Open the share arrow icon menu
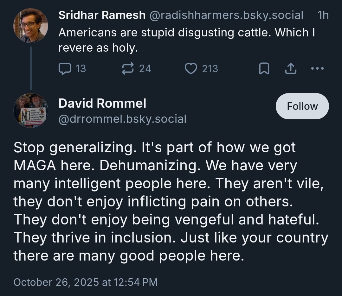 [x=291, y=69]
